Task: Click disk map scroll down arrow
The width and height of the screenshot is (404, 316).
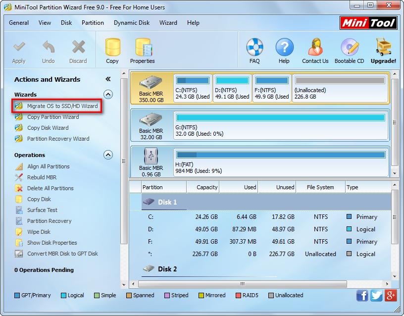Action: (x=395, y=173)
